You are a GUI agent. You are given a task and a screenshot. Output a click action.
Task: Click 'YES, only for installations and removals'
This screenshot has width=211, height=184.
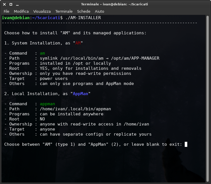[91, 68]
